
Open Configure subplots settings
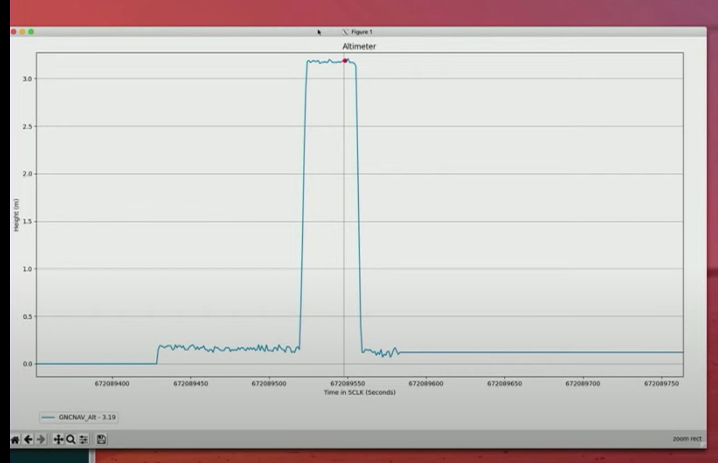tap(84, 439)
